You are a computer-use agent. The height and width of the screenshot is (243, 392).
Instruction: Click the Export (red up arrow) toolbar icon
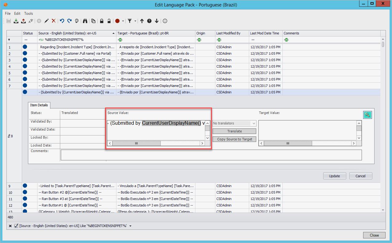pyautogui.click(x=23, y=21)
